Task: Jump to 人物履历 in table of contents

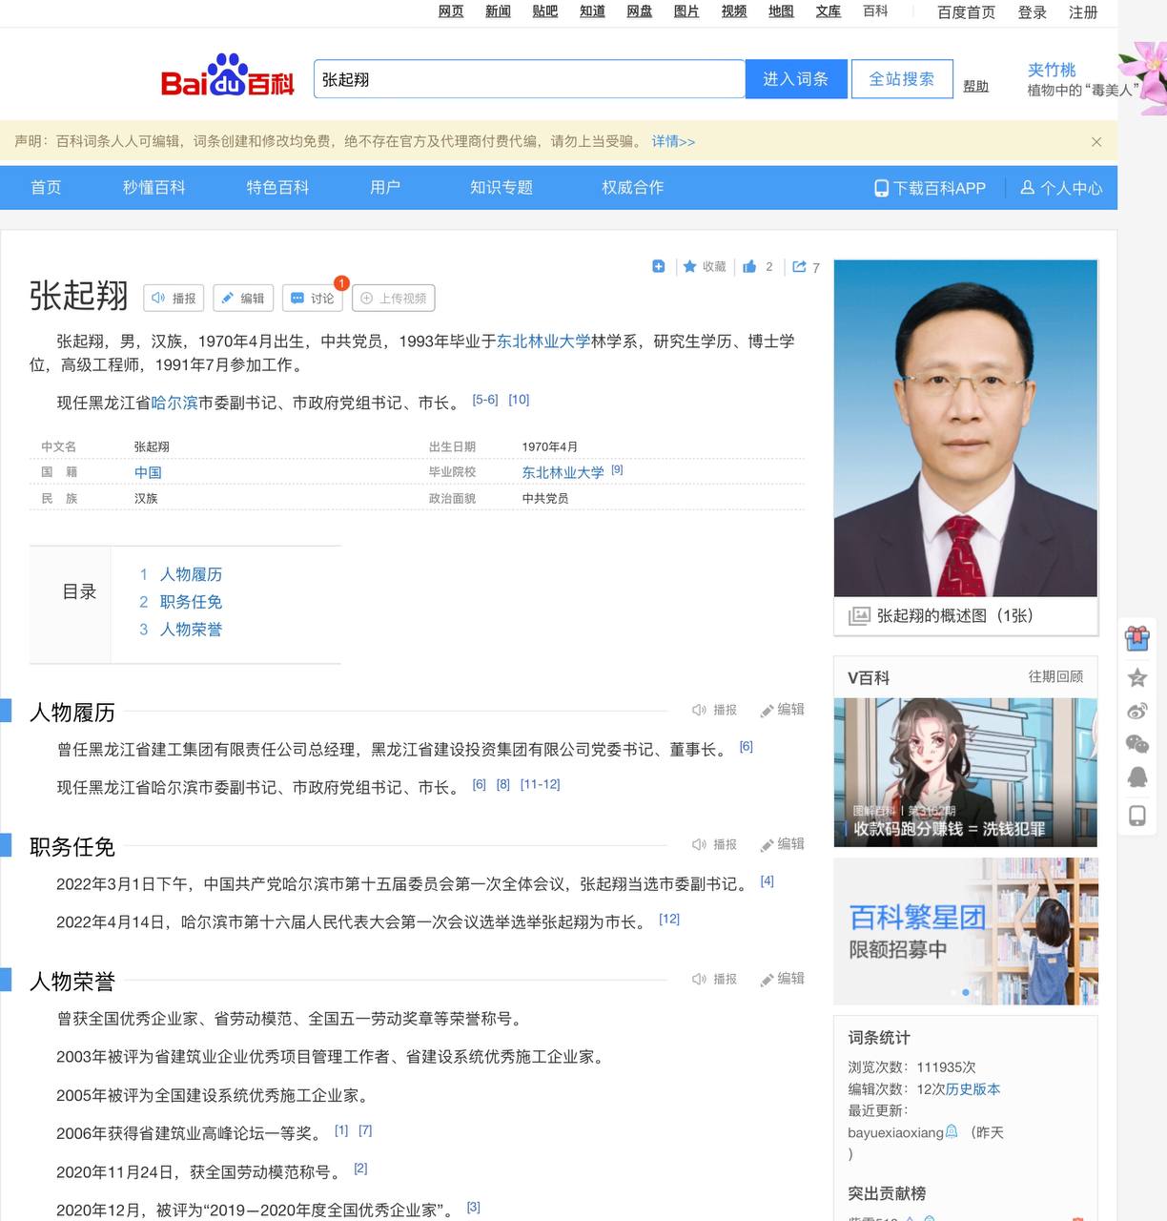Action: tap(191, 574)
